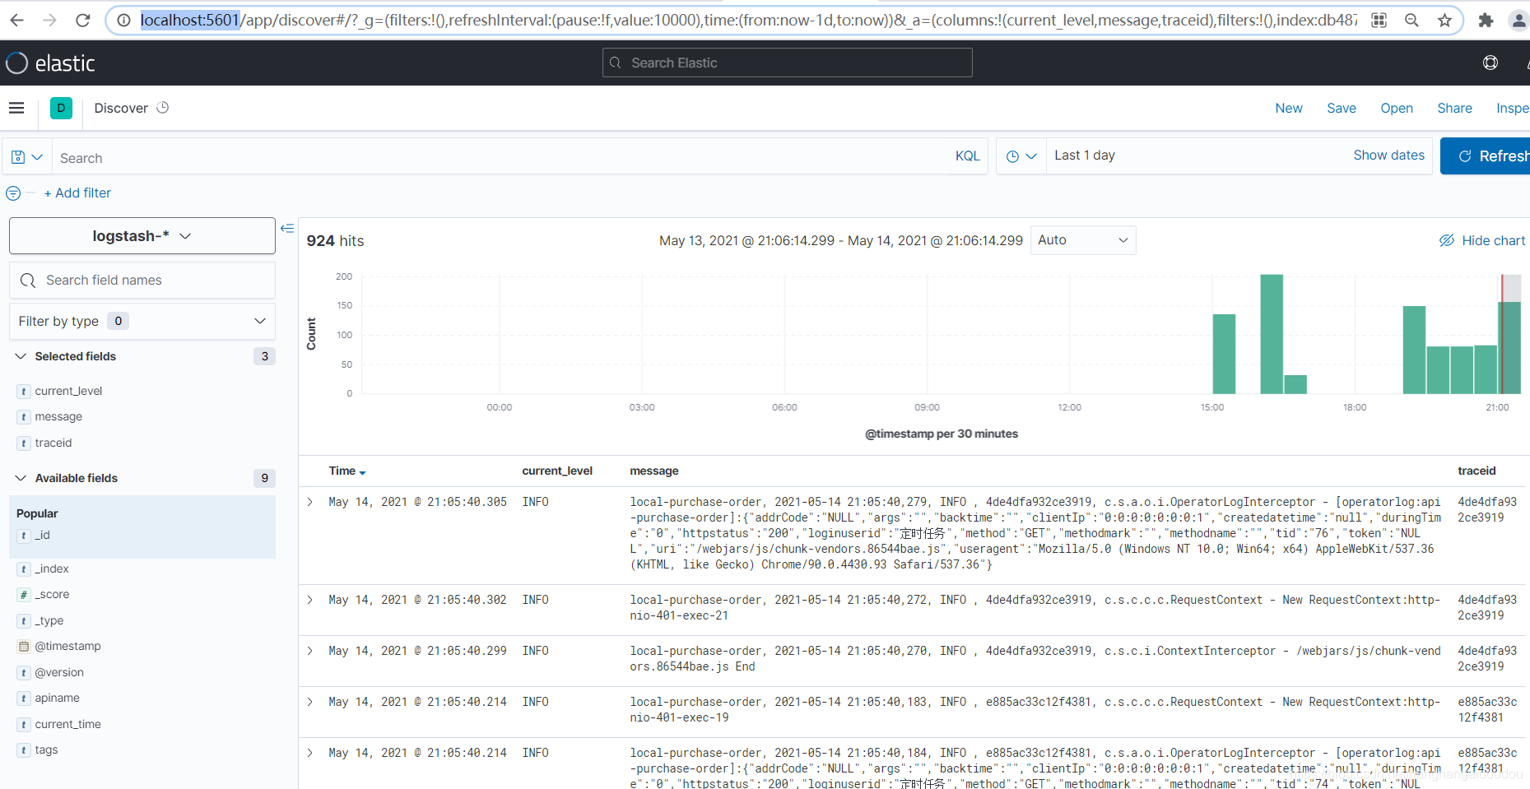Open the Auto interval dropdown

tap(1083, 240)
